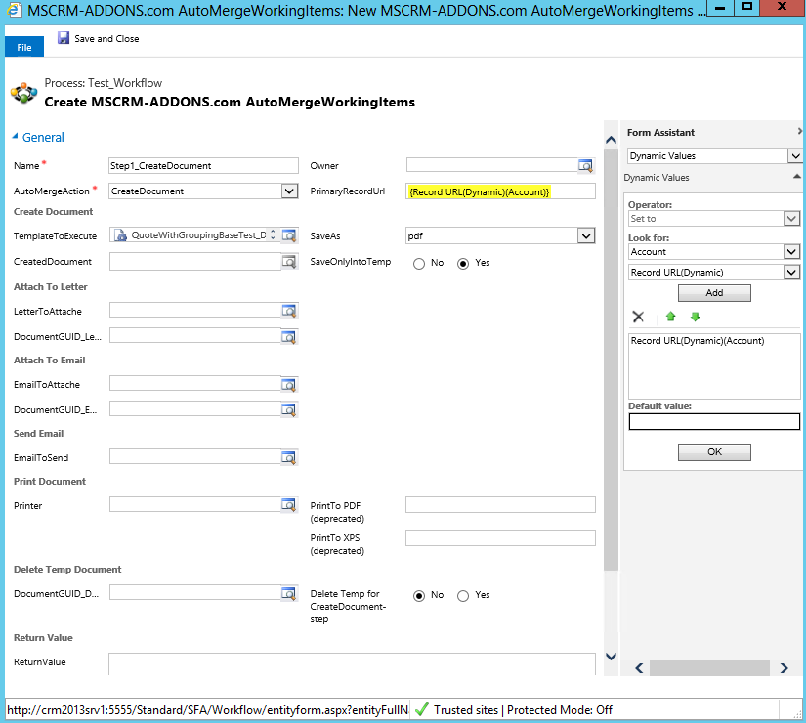Click the green Trusted sites checkmark icon
The width and height of the screenshot is (806, 723).
[421, 709]
